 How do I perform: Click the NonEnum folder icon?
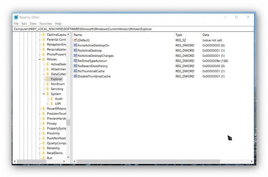[48, 84]
